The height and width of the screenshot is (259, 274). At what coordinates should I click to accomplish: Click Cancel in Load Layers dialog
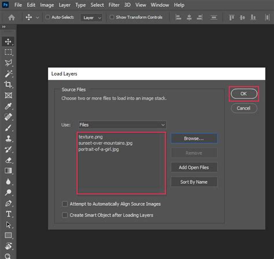(x=244, y=108)
